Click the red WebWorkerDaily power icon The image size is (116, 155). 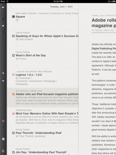point(13,114)
